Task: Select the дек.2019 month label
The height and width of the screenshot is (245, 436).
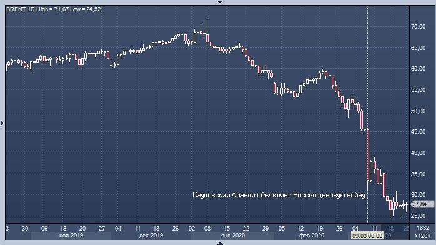Action: tap(151, 236)
